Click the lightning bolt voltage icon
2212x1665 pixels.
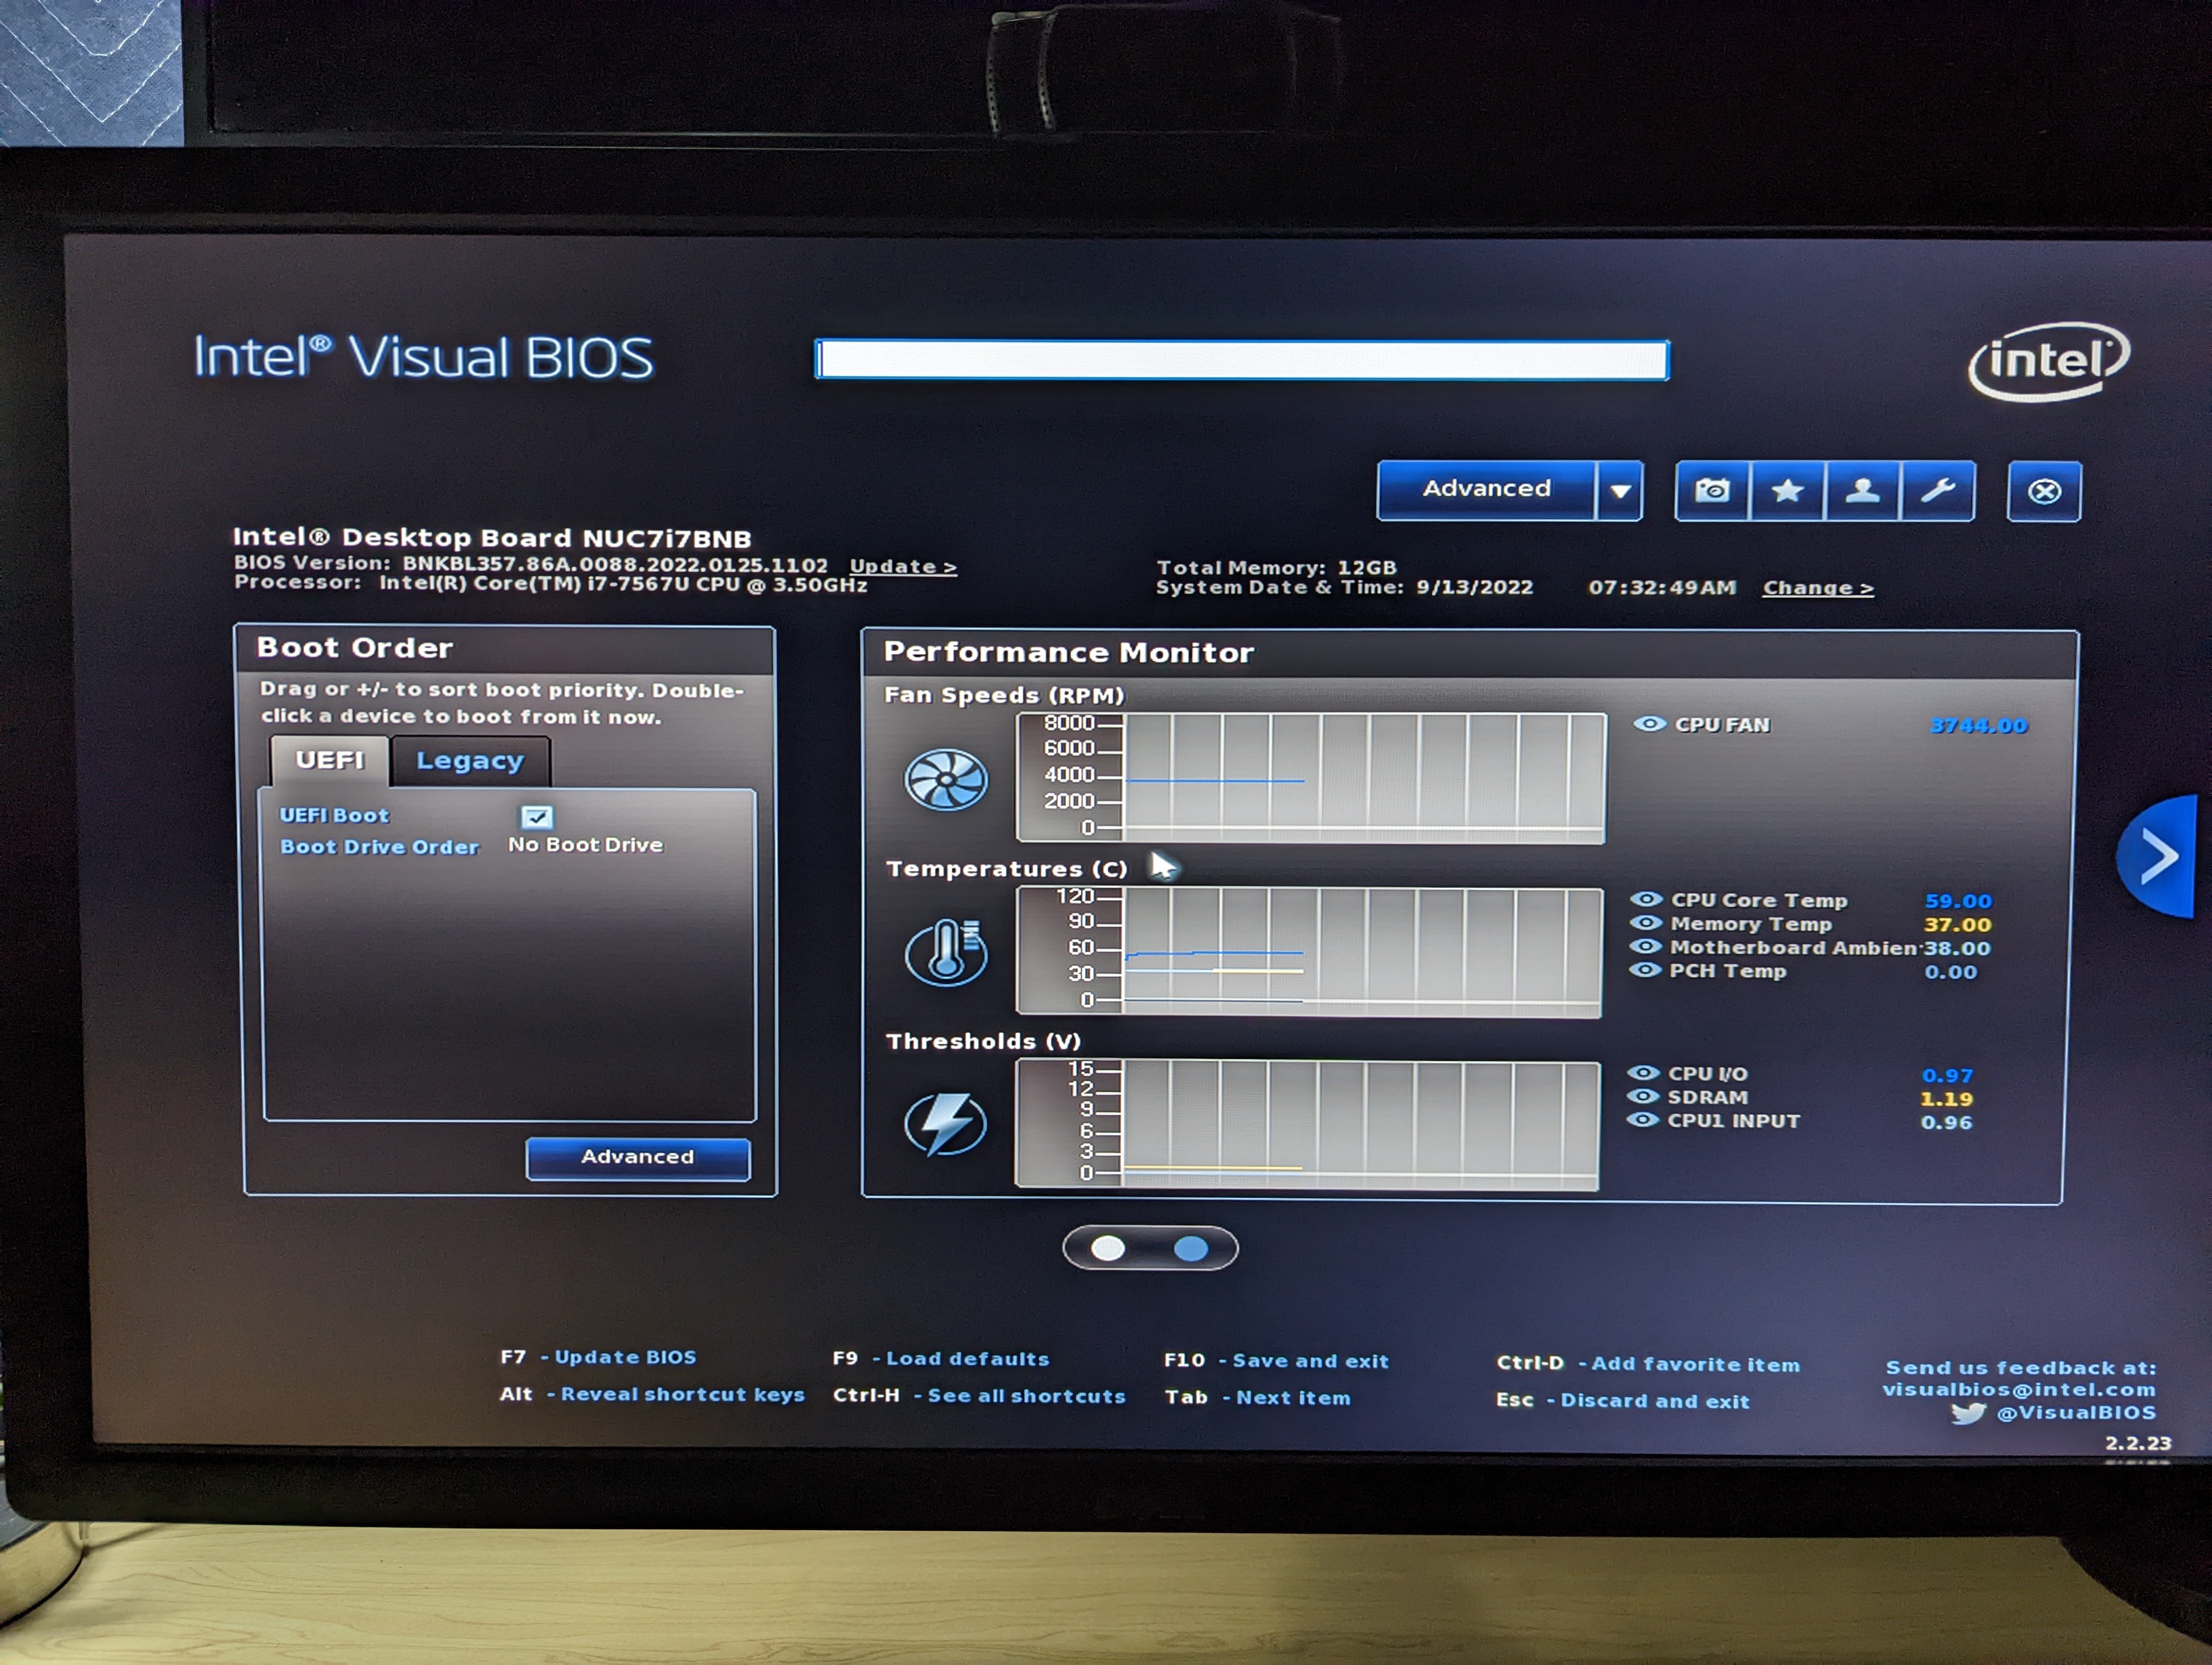tap(945, 1124)
